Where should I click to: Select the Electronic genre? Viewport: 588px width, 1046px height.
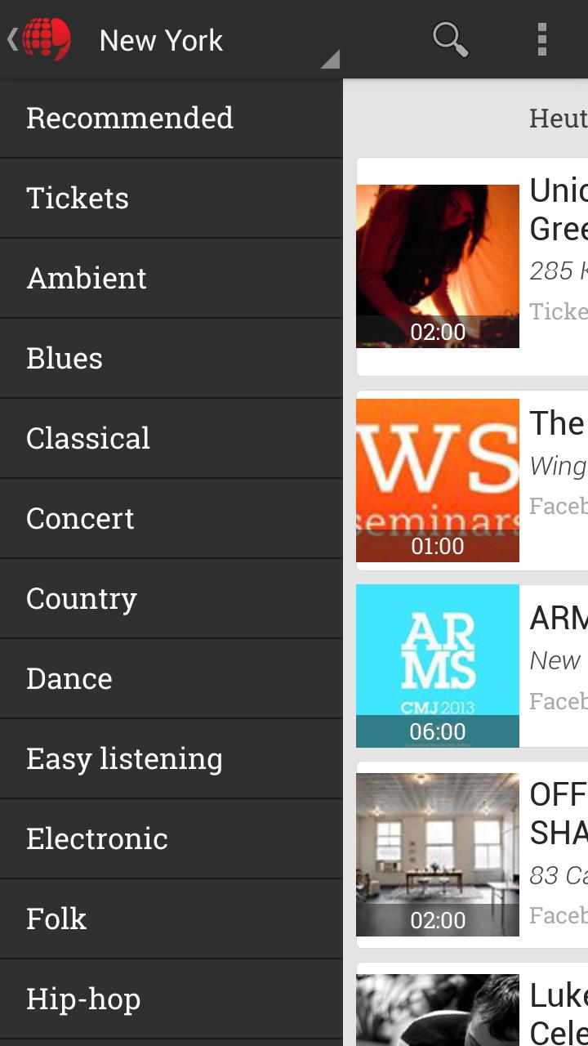click(171, 838)
